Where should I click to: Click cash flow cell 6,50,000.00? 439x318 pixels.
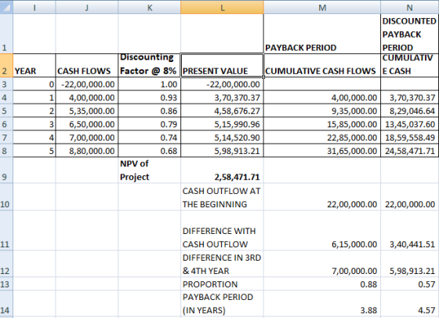87,124
